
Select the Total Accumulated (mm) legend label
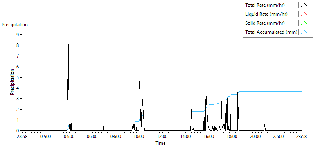coord(272,32)
